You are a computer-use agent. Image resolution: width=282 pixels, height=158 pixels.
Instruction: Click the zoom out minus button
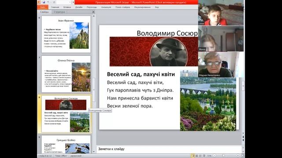pyautogui.click(x=214, y=156)
